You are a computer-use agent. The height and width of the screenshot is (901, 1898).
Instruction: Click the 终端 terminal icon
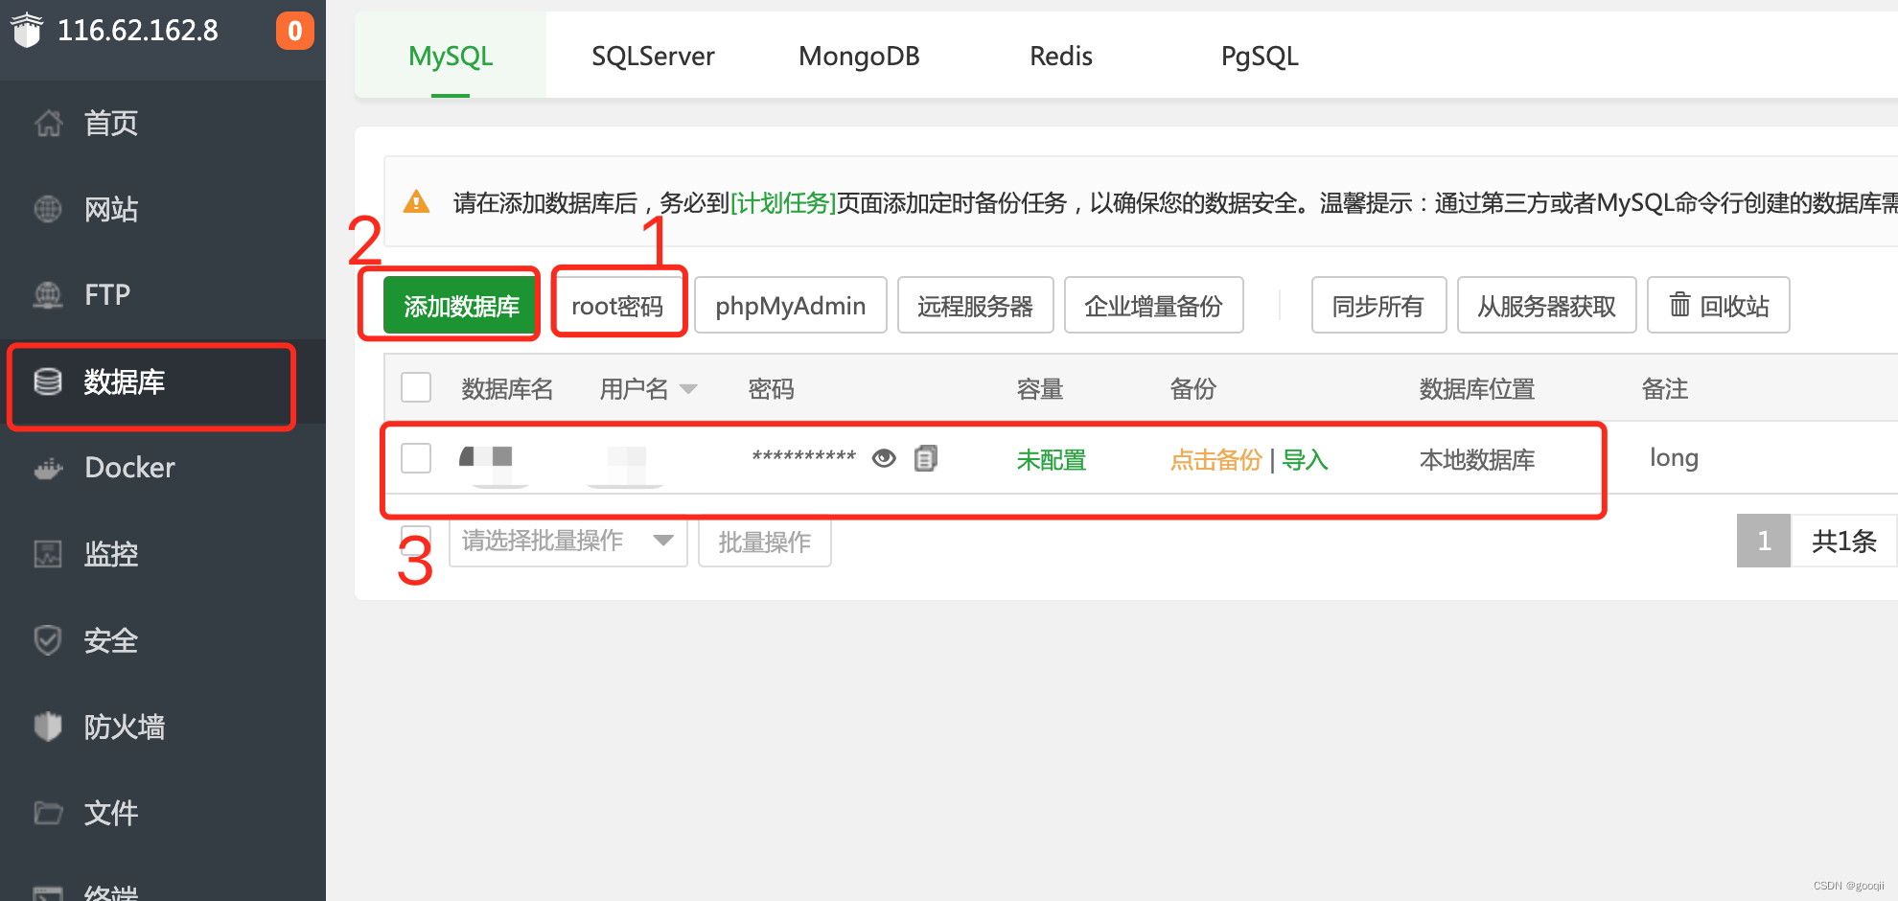click(48, 892)
